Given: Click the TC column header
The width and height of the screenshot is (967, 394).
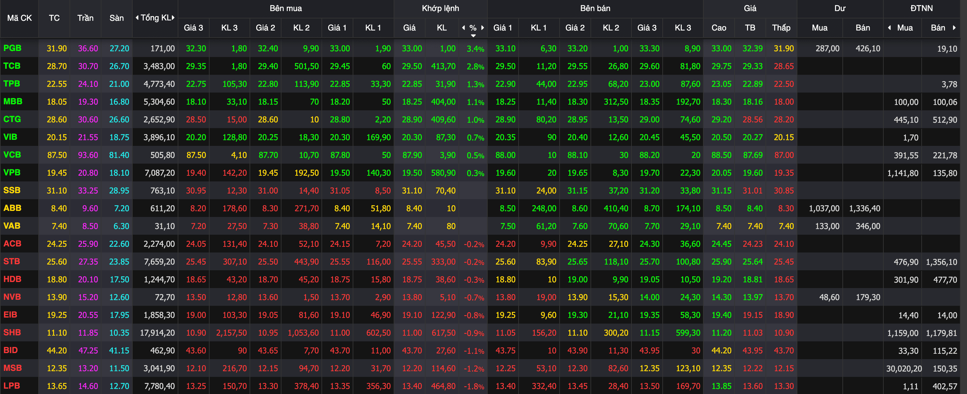Looking at the screenshot, I should [x=54, y=18].
